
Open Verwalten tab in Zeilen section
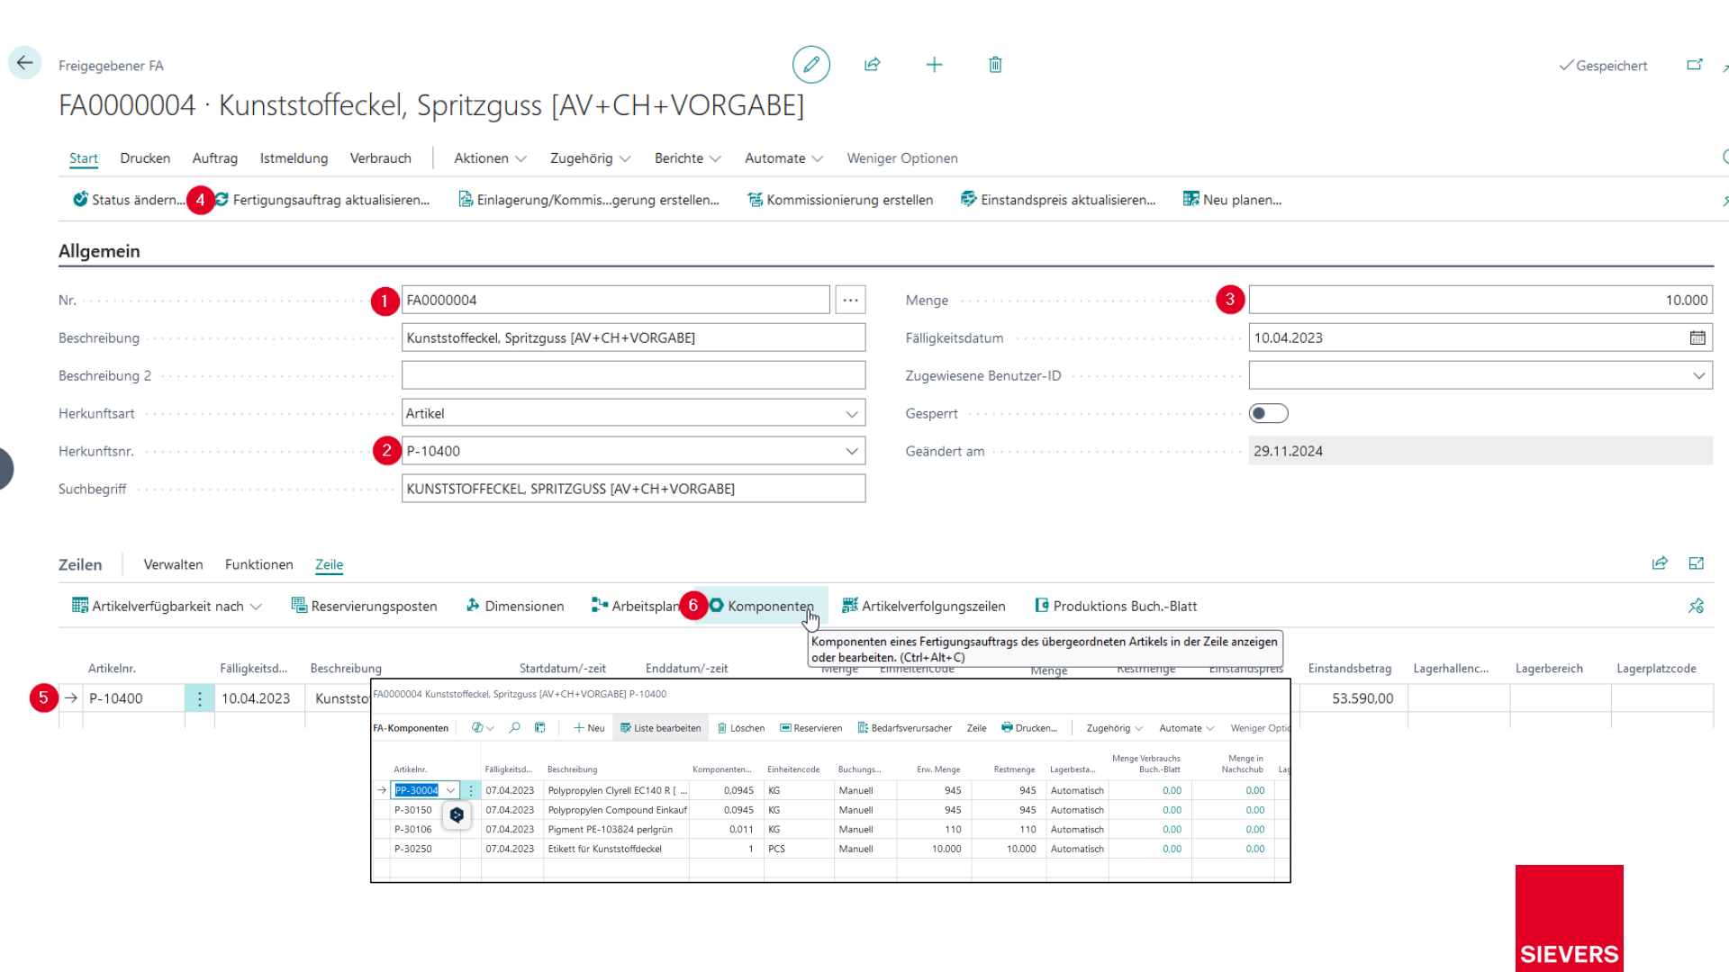[x=173, y=564]
